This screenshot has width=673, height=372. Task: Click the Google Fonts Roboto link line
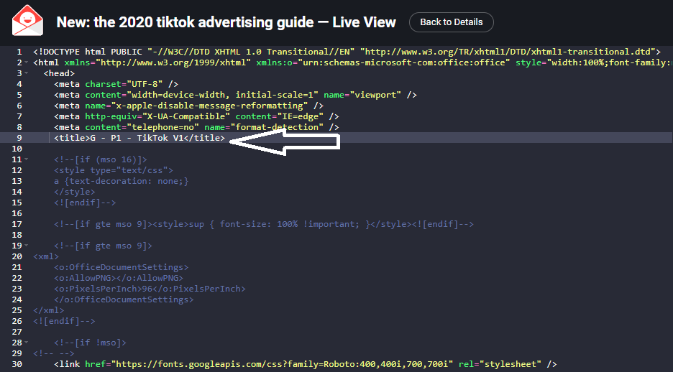[305, 364]
